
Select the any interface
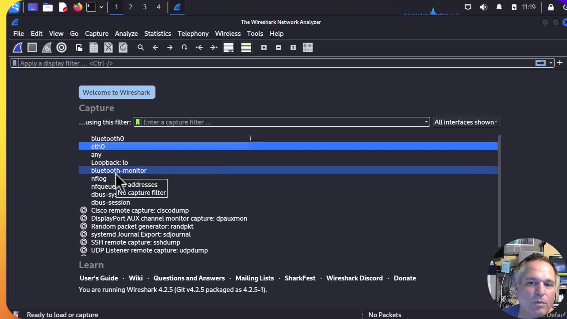pyautogui.click(x=96, y=155)
